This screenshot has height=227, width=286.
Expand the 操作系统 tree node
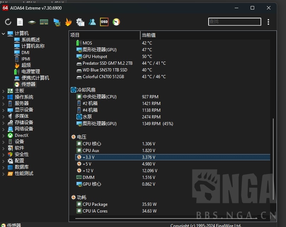pyautogui.click(x=4, y=97)
